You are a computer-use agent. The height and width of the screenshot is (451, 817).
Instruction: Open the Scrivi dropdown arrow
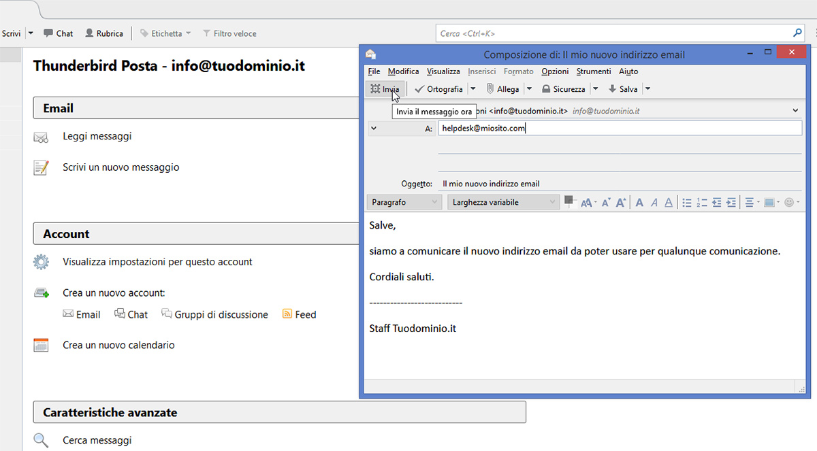(31, 33)
